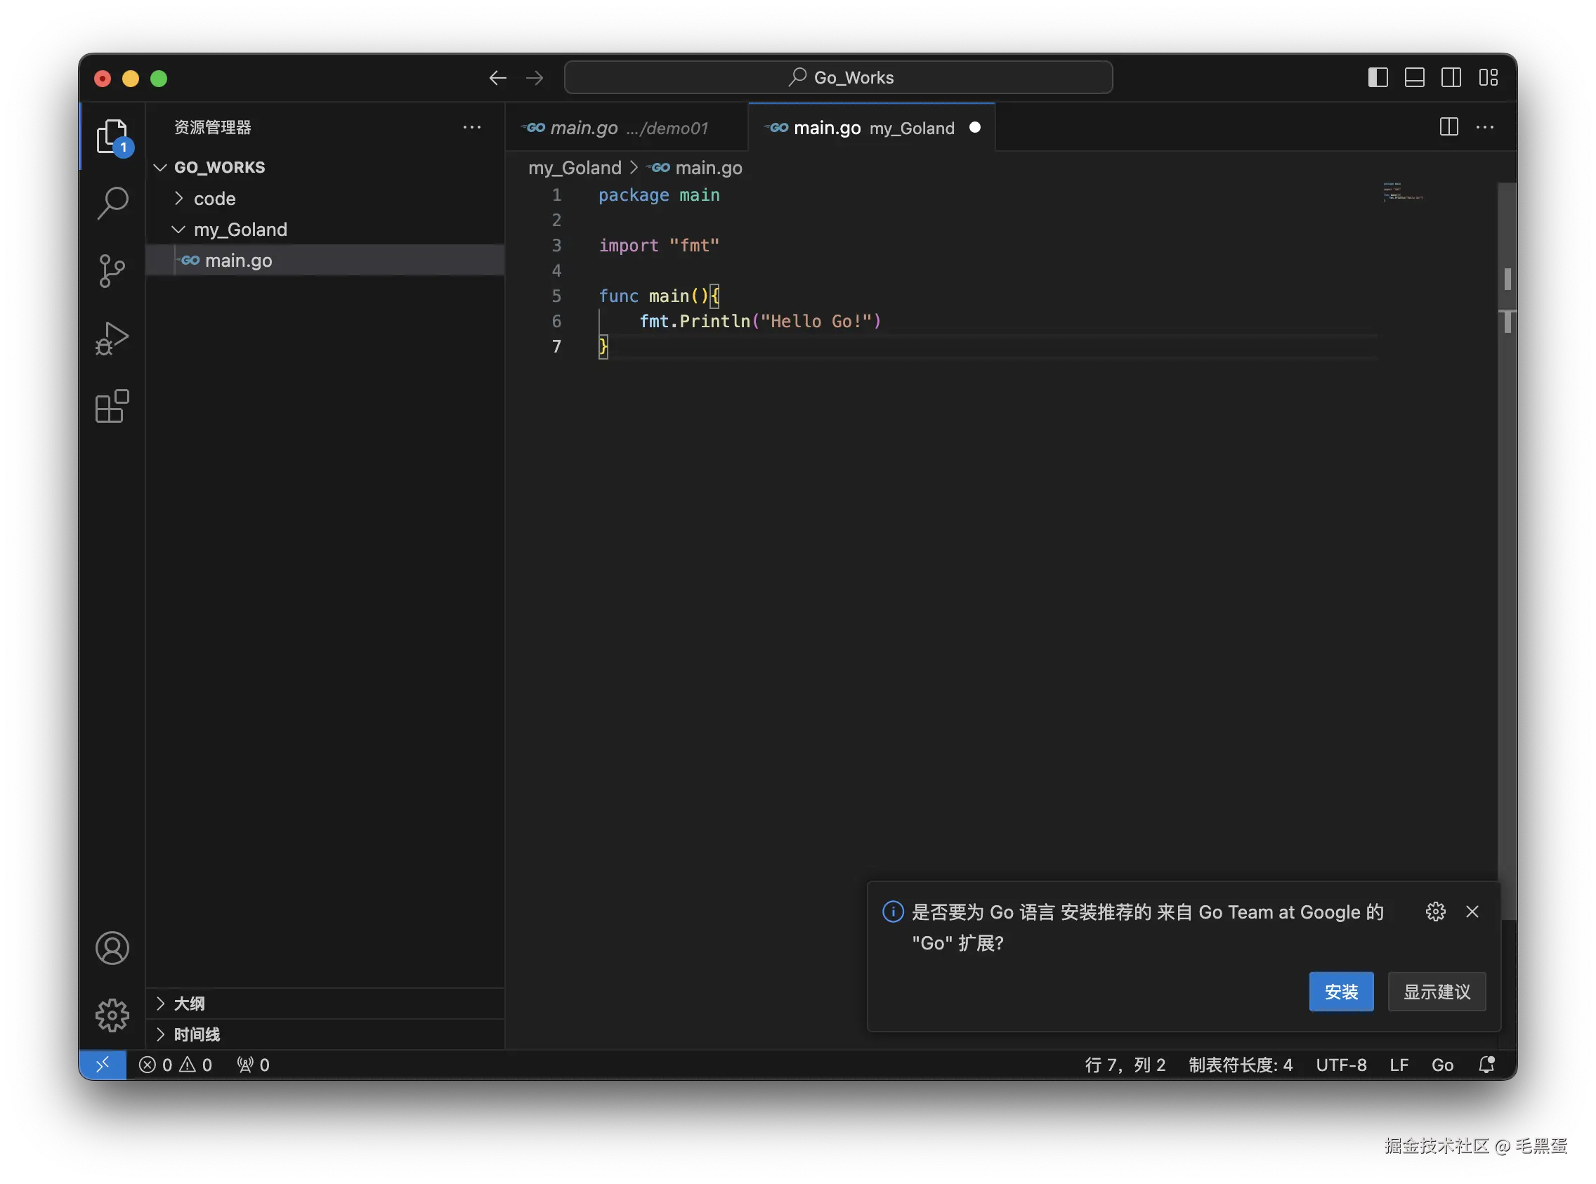Expand the 大纲 outline section
The image size is (1596, 1184).
tap(189, 1004)
